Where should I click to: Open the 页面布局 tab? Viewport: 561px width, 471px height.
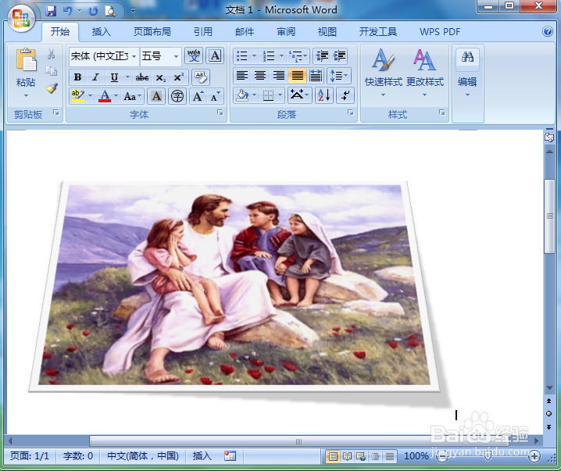(x=152, y=32)
